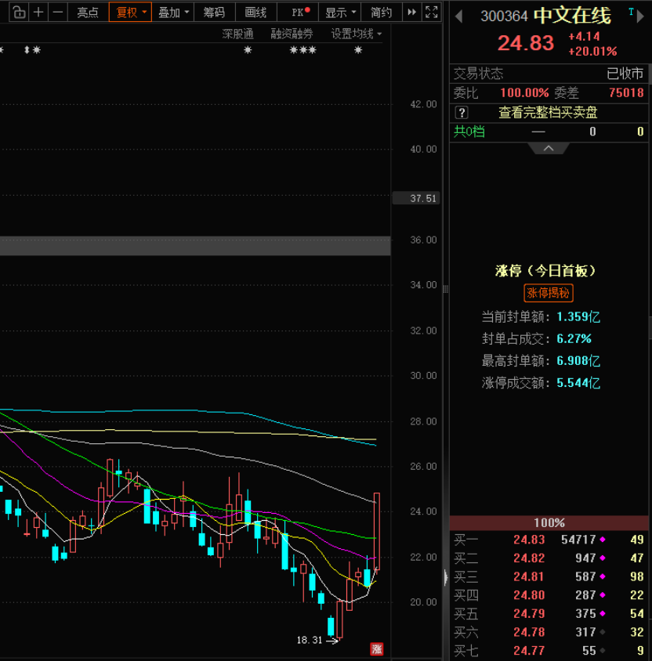652x661 pixels.
Task: Zoom out chart with minus icon
Action: 58,13
